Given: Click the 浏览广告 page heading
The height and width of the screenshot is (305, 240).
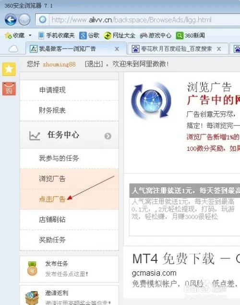Looking at the screenshot, I should point(209,87).
